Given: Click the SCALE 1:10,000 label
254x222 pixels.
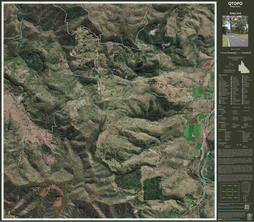Looking at the screenshot, I should coord(235,49).
